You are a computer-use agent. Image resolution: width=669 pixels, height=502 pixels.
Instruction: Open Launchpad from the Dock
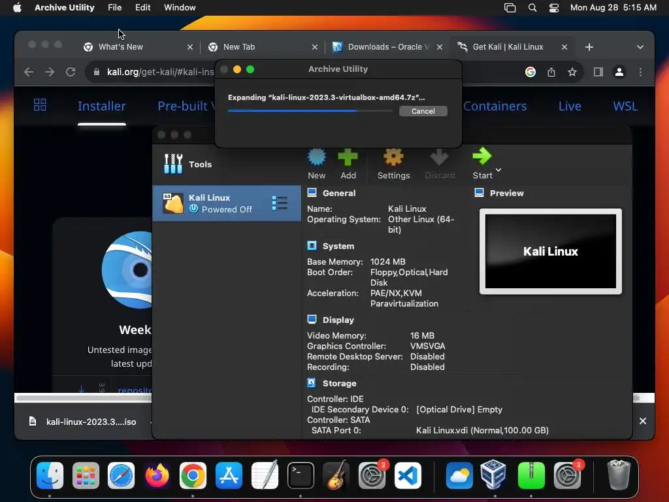(x=86, y=476)
